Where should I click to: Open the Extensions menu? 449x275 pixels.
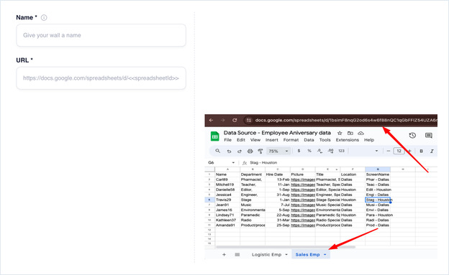[347, 140]
